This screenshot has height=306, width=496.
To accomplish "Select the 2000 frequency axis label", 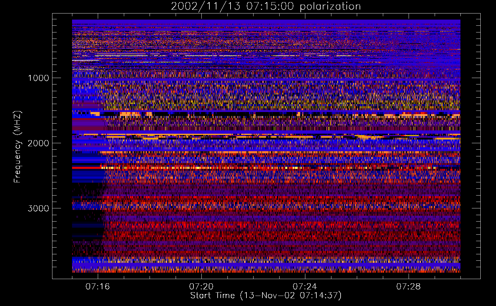I will point(38,143).
